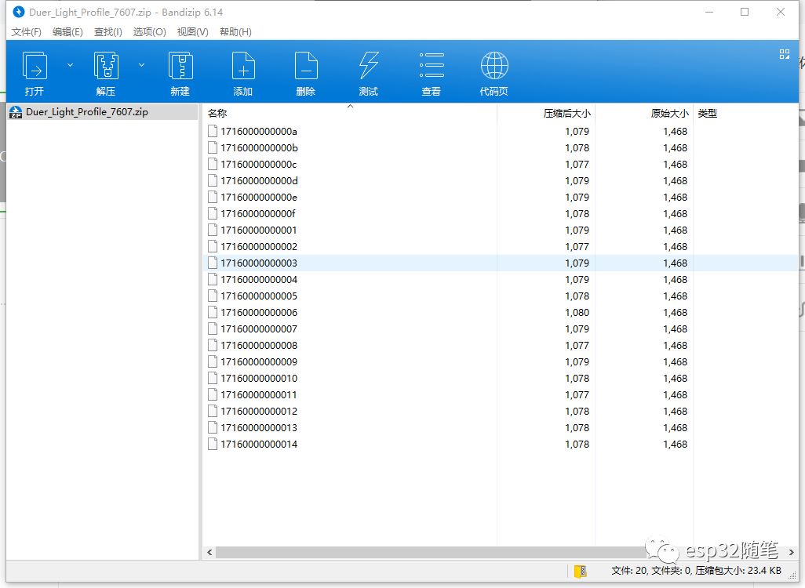Select file 1716000000000a
Screen dimensions: 805x588
click(x=258, y=132)
